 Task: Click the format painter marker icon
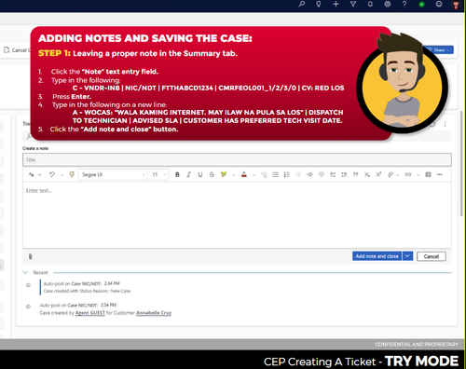coord(72,174)
